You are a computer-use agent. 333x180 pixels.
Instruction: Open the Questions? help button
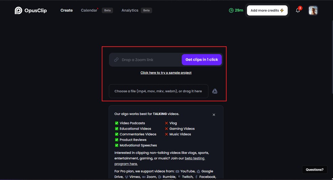click(314, 170)
